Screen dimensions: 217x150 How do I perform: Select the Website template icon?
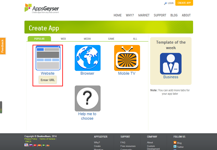[48, 58]
